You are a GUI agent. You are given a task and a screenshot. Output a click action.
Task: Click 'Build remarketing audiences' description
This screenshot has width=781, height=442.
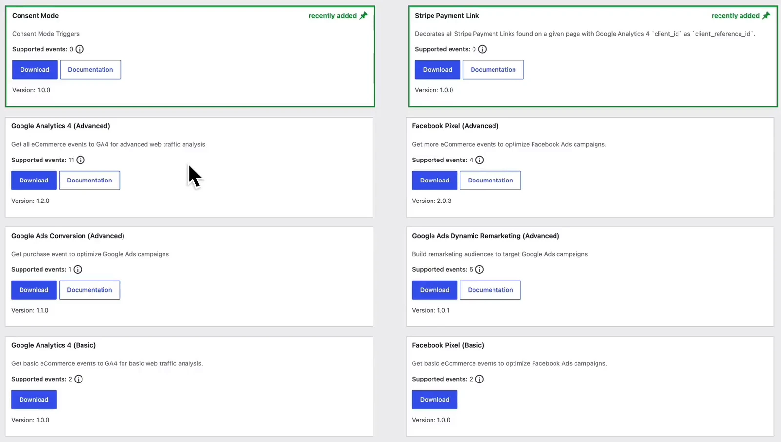point(500,254)
